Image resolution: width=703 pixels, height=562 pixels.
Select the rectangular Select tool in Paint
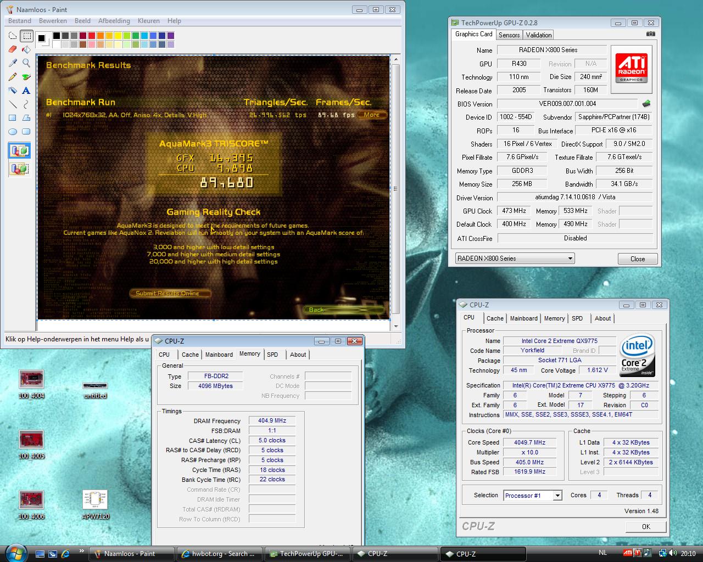(x=26, y=36)
